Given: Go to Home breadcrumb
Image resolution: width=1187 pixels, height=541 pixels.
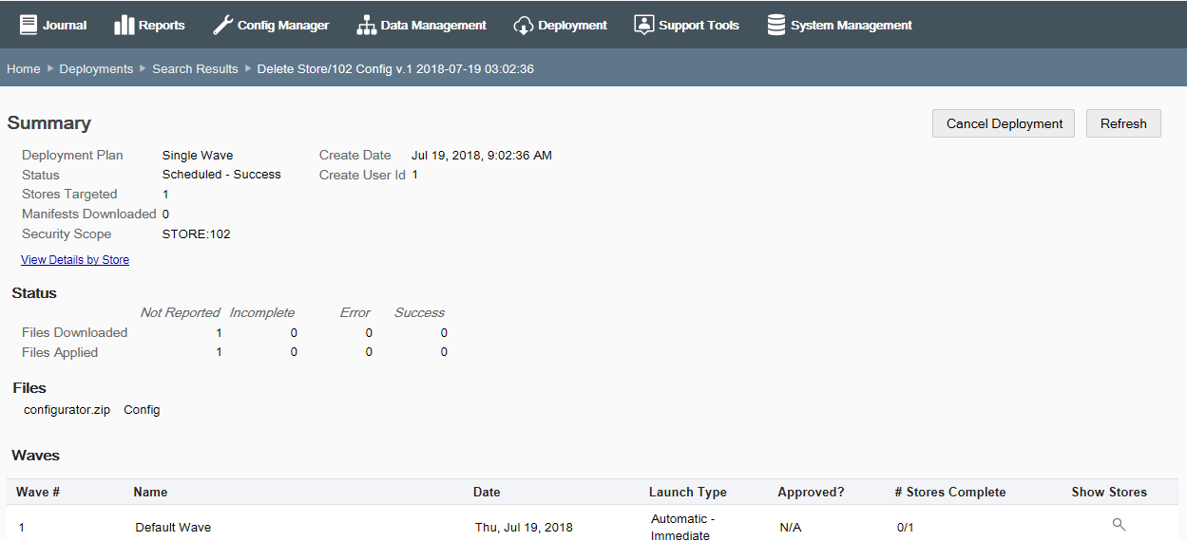Looking at the screenshot, I should click(23, 69).
